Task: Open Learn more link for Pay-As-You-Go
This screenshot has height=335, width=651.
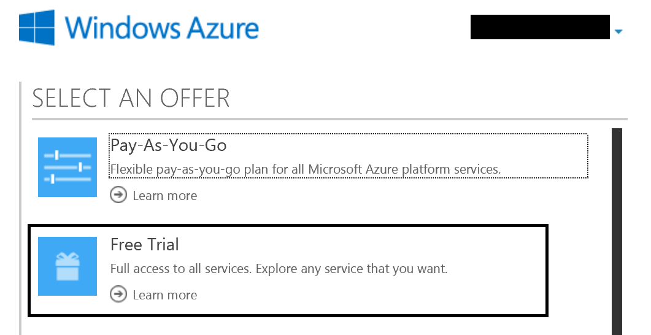Action: pos(165,196)
